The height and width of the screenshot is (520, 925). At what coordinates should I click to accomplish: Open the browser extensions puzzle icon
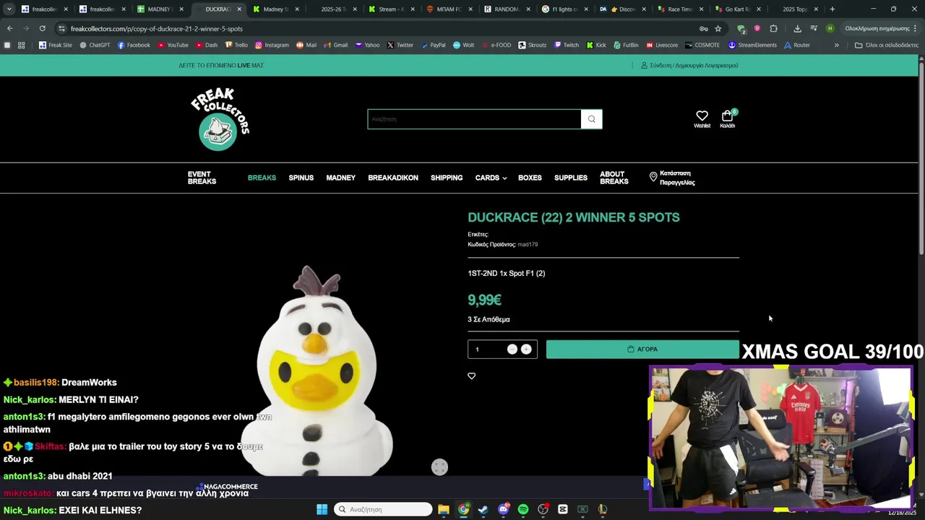773,28
